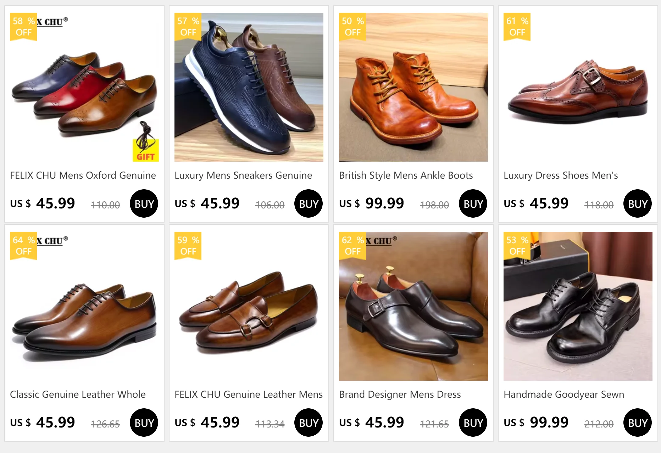Open 'British Style Mens Ankle Boots' title
Image resolution: width=661 pixels, height=453 pixels.
coord(406,175)
